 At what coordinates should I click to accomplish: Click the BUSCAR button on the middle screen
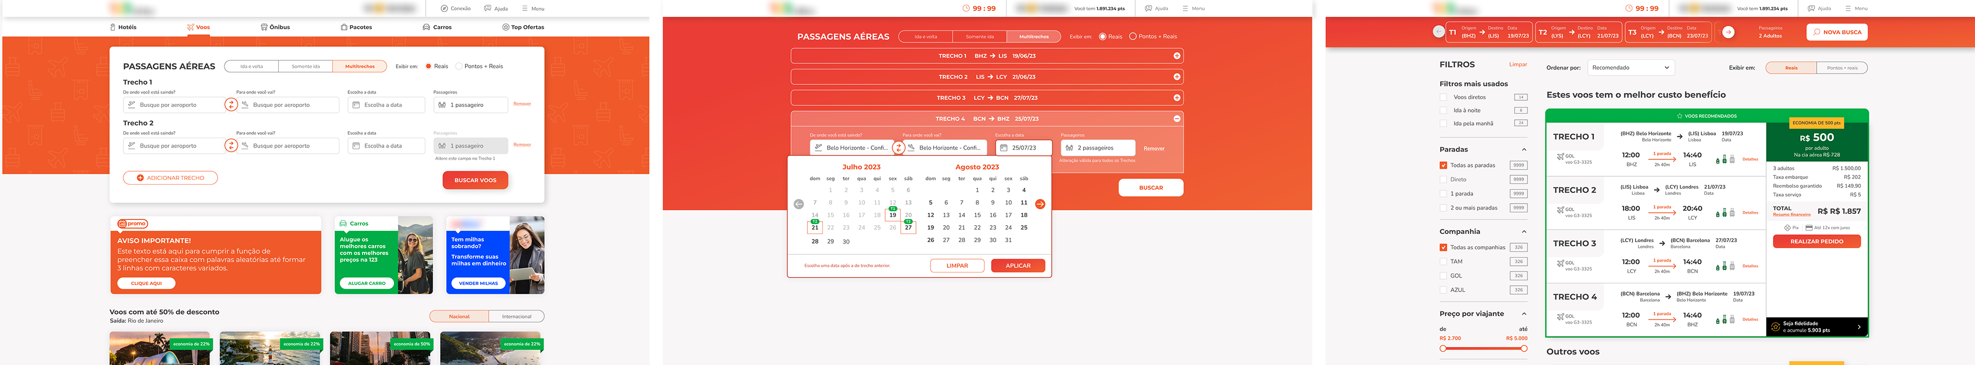pyautogui.click(x=1150, y=187)
